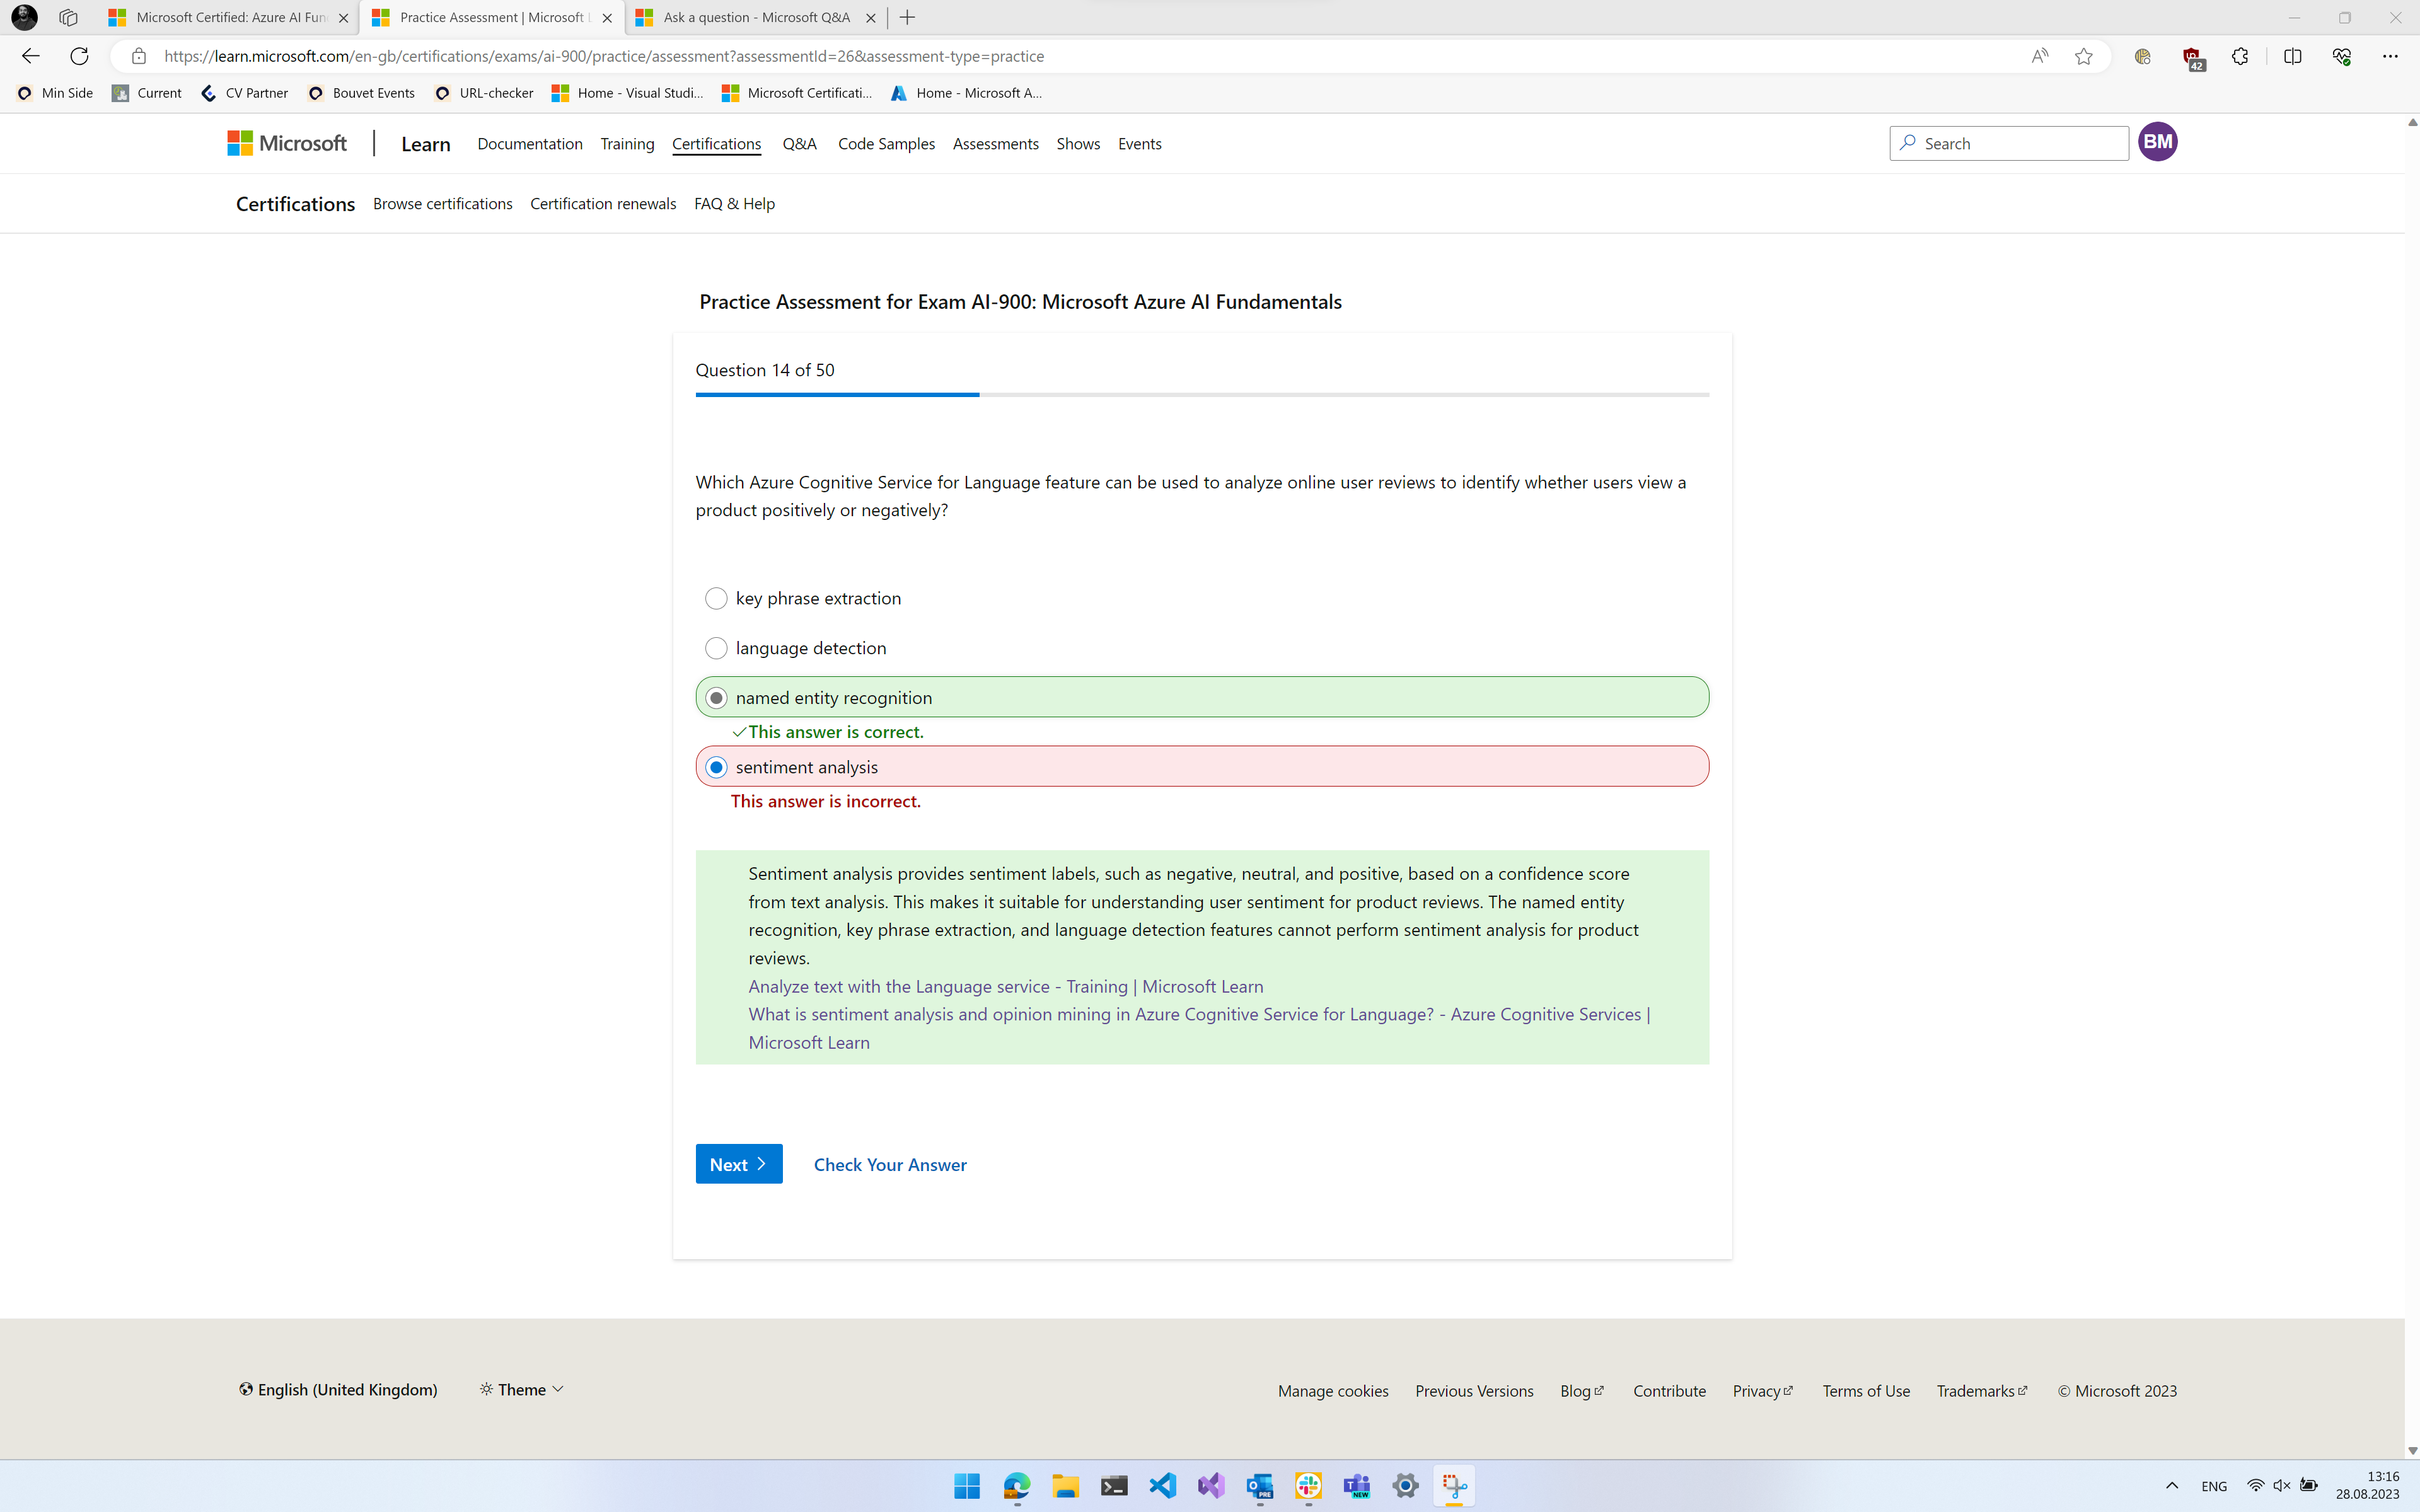The height and width of the screenshot is (1512, 2420).
Task: Close the Practice Assessment tab
Action: [607, 18]
